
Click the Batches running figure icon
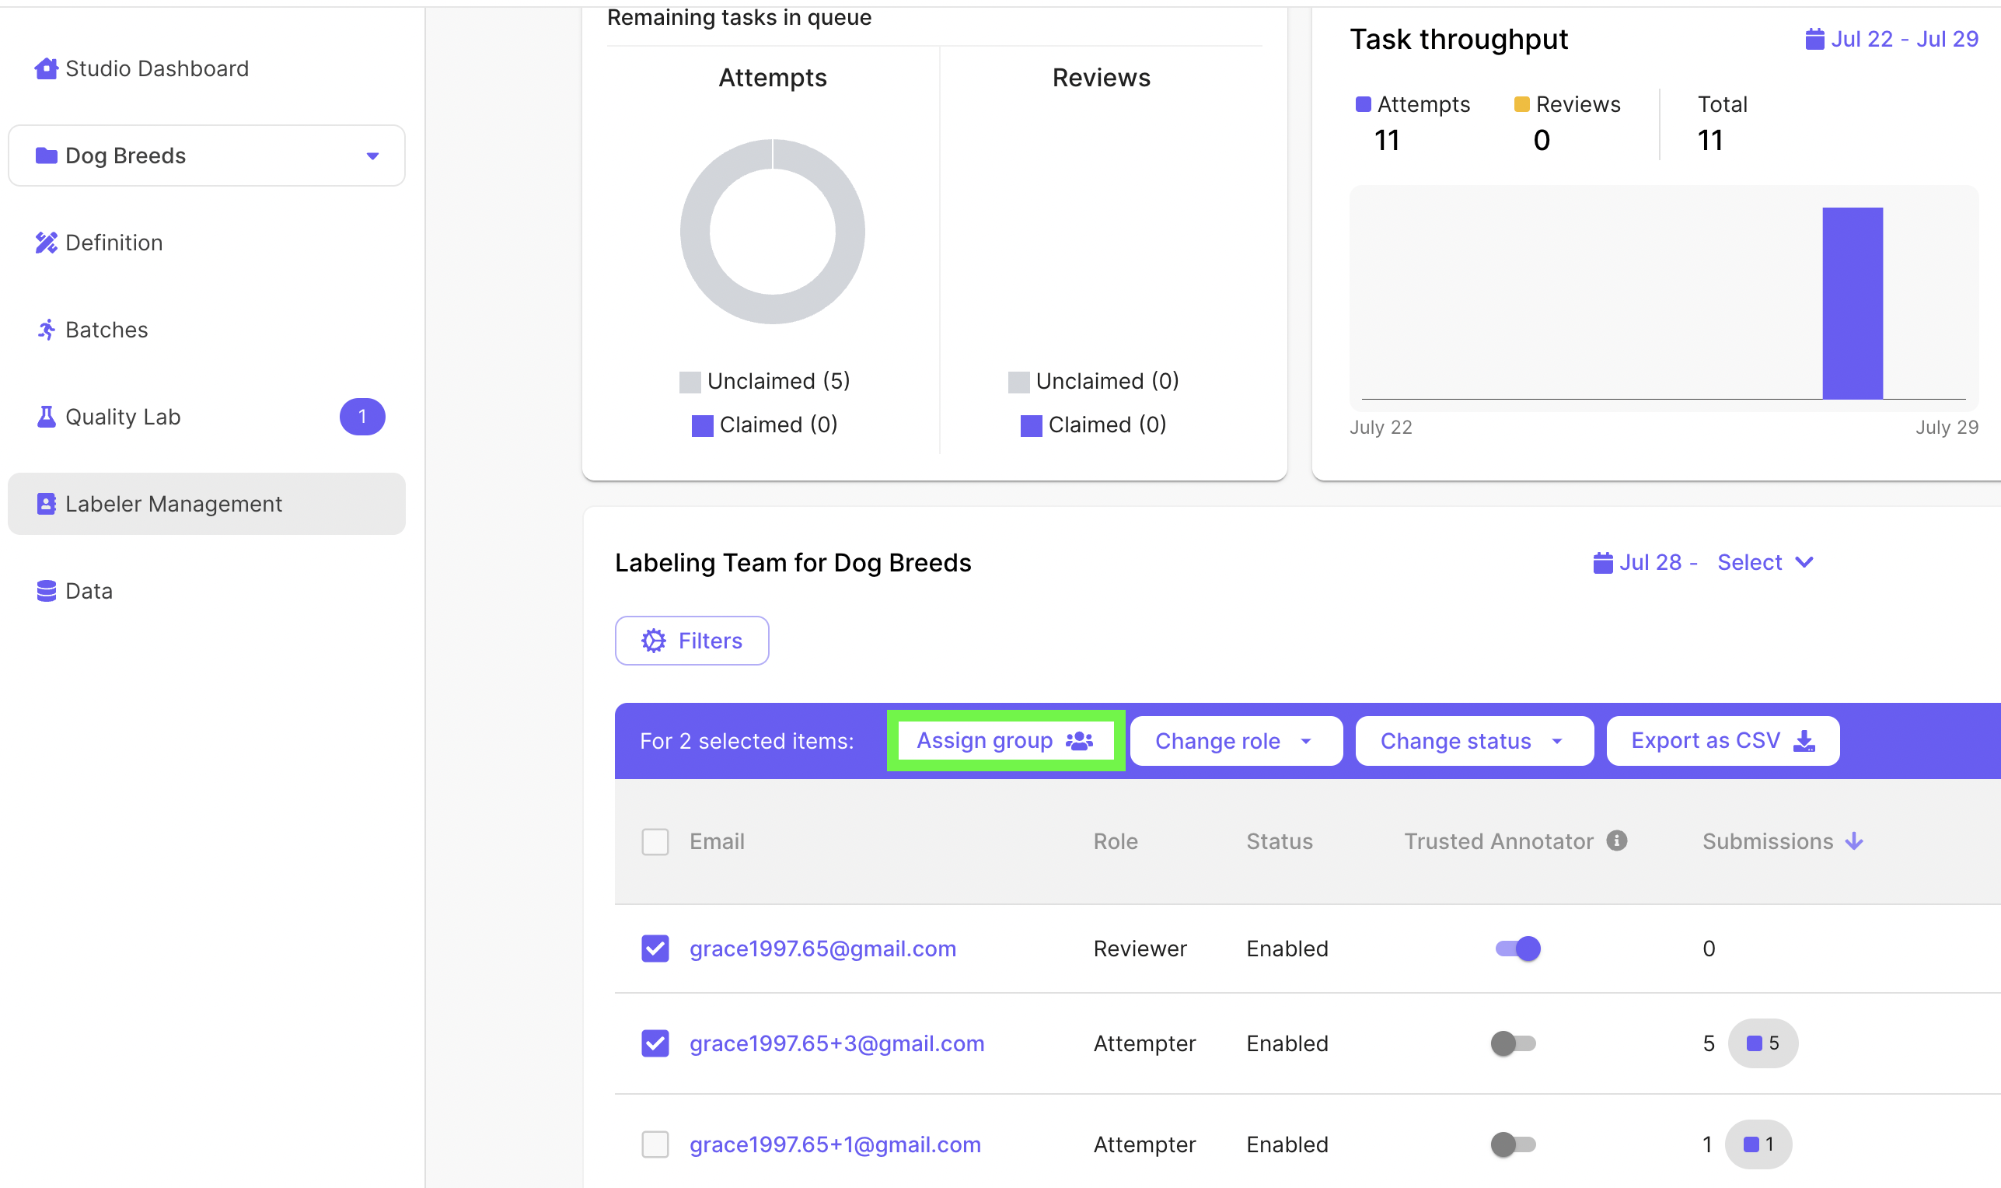point(46,330)
